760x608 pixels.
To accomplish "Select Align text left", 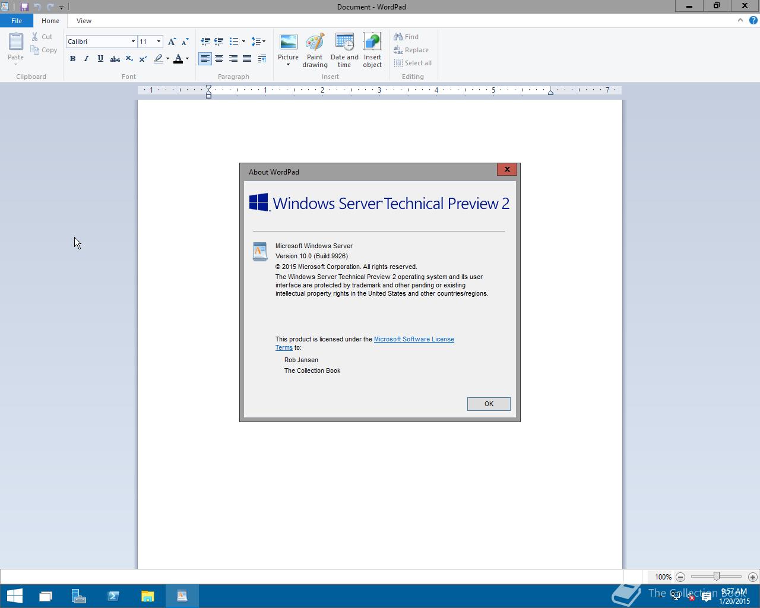I will tap(205, 59).
